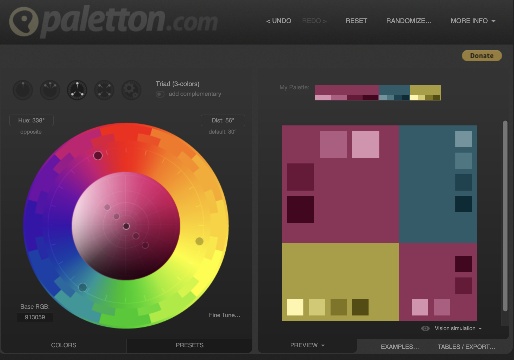Click the Base RGB 913059 input field

point(35,317)
